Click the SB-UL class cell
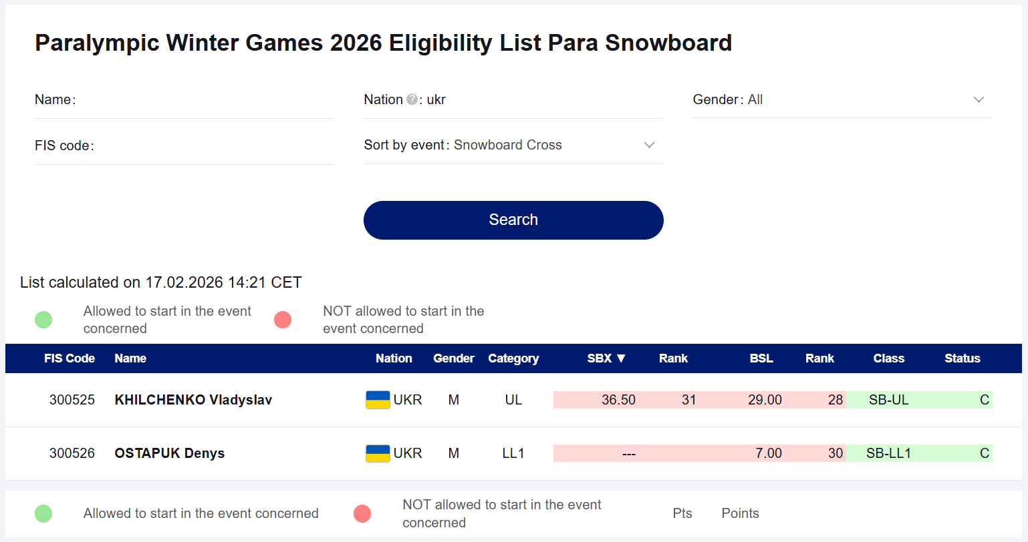The image size is (1028, 542). click(x=888, y=400)
